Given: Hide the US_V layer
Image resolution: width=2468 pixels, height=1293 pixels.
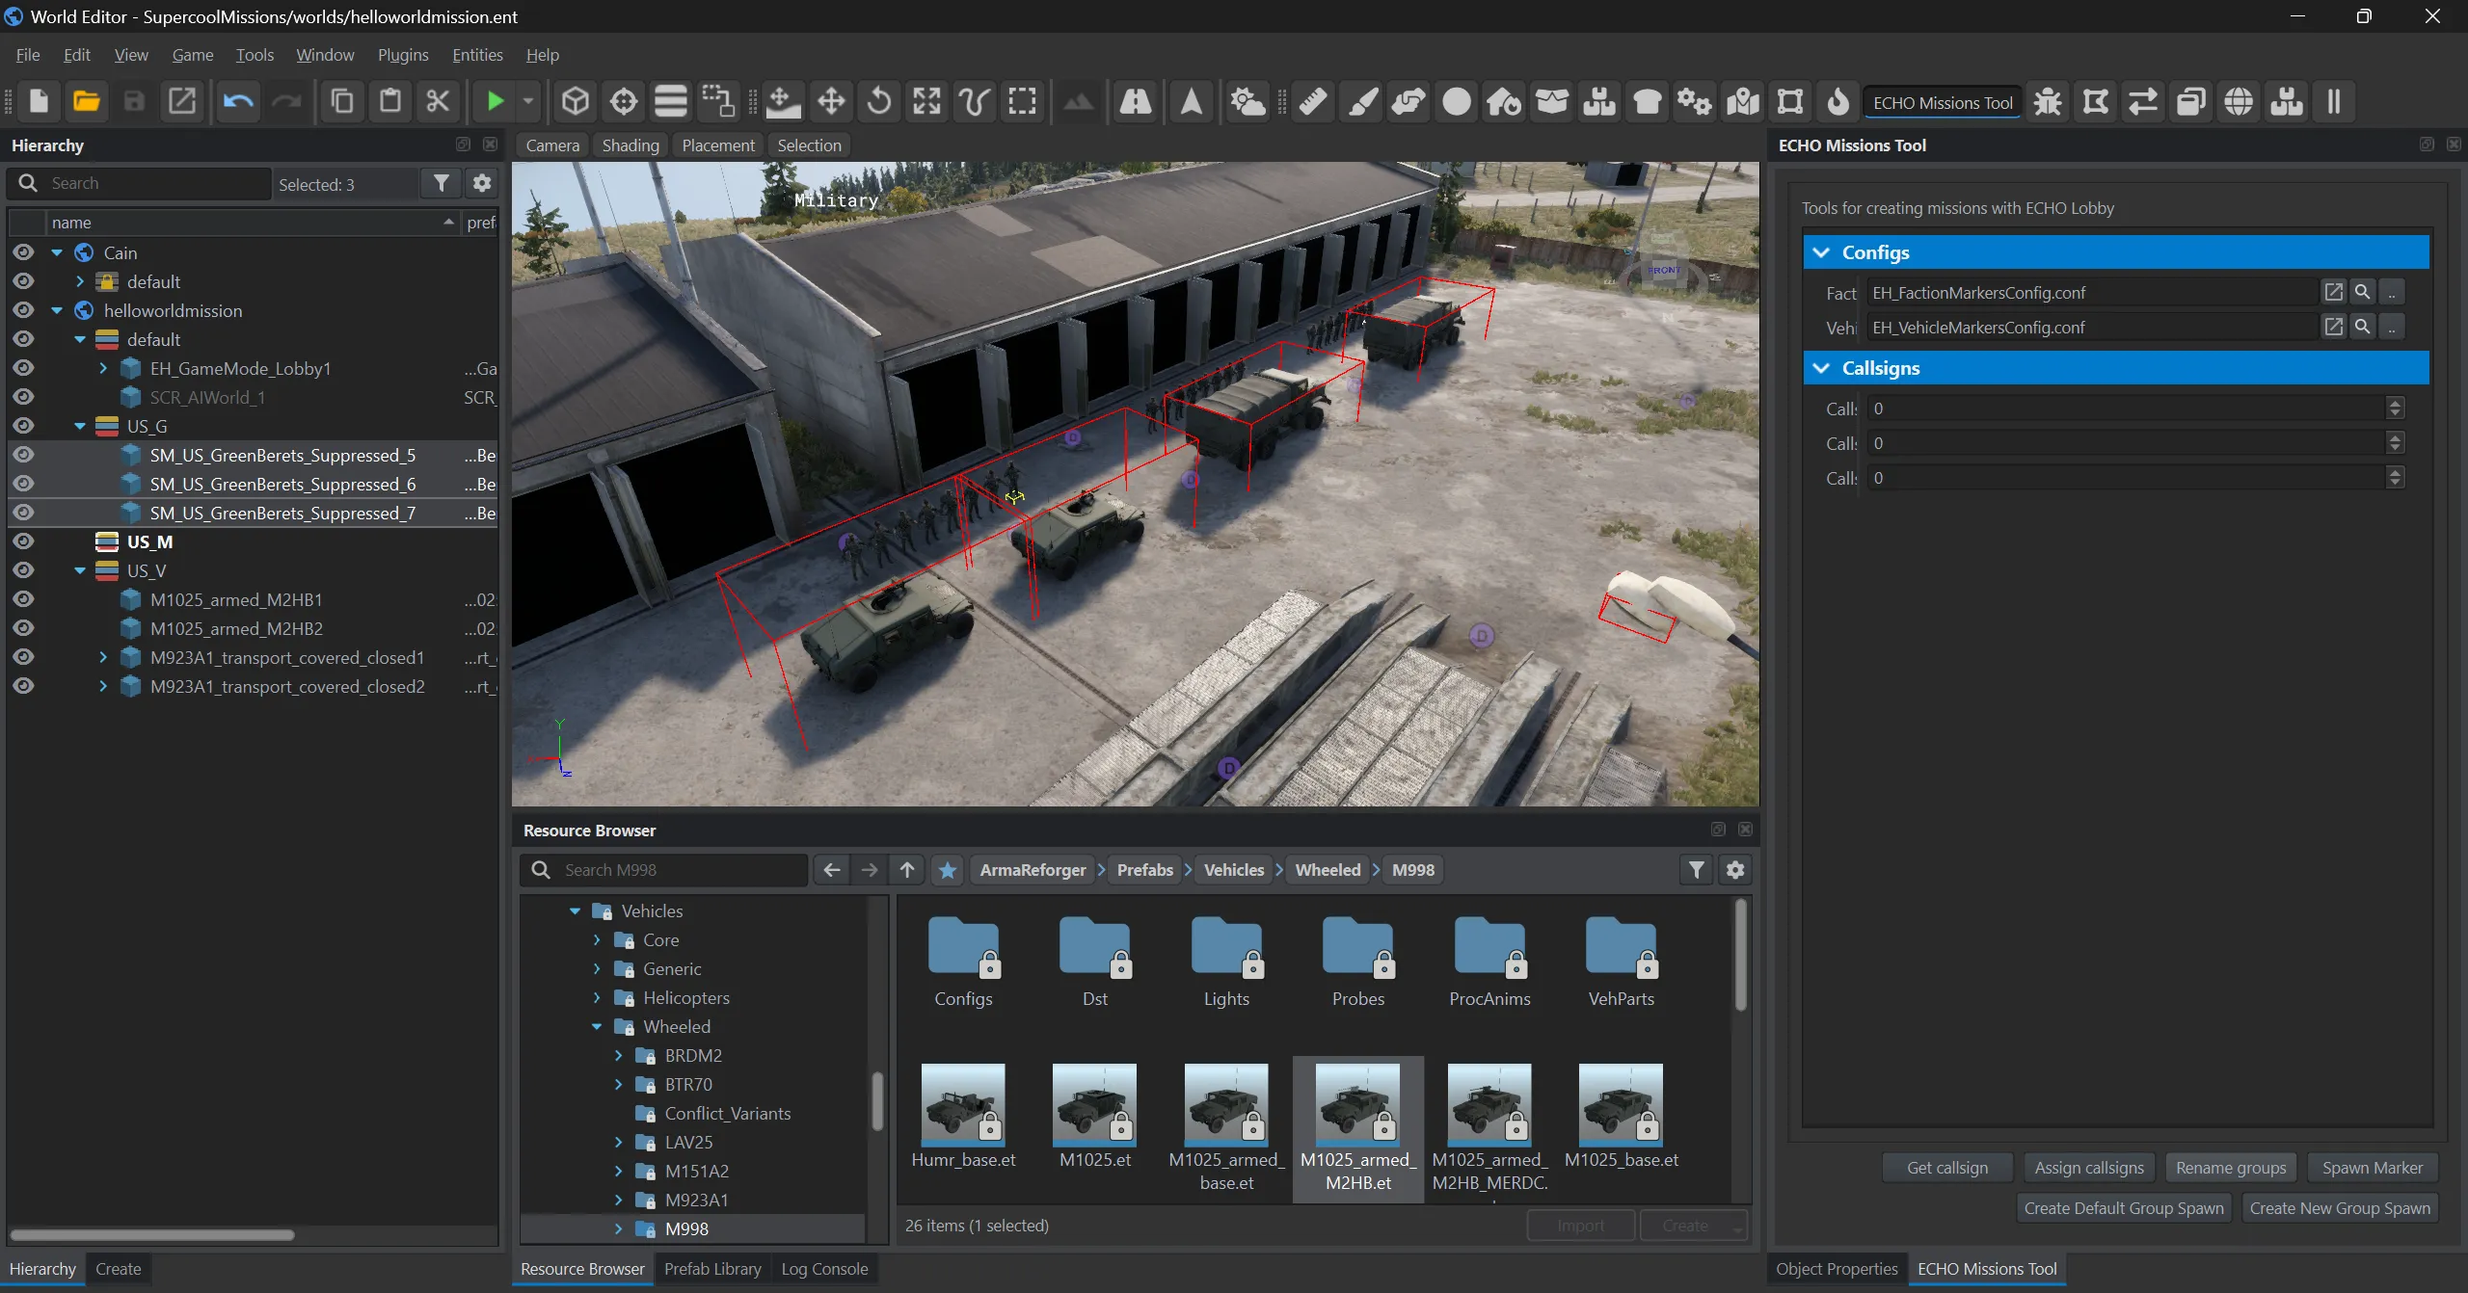Looking at the screenshot, I should point(23,570).
